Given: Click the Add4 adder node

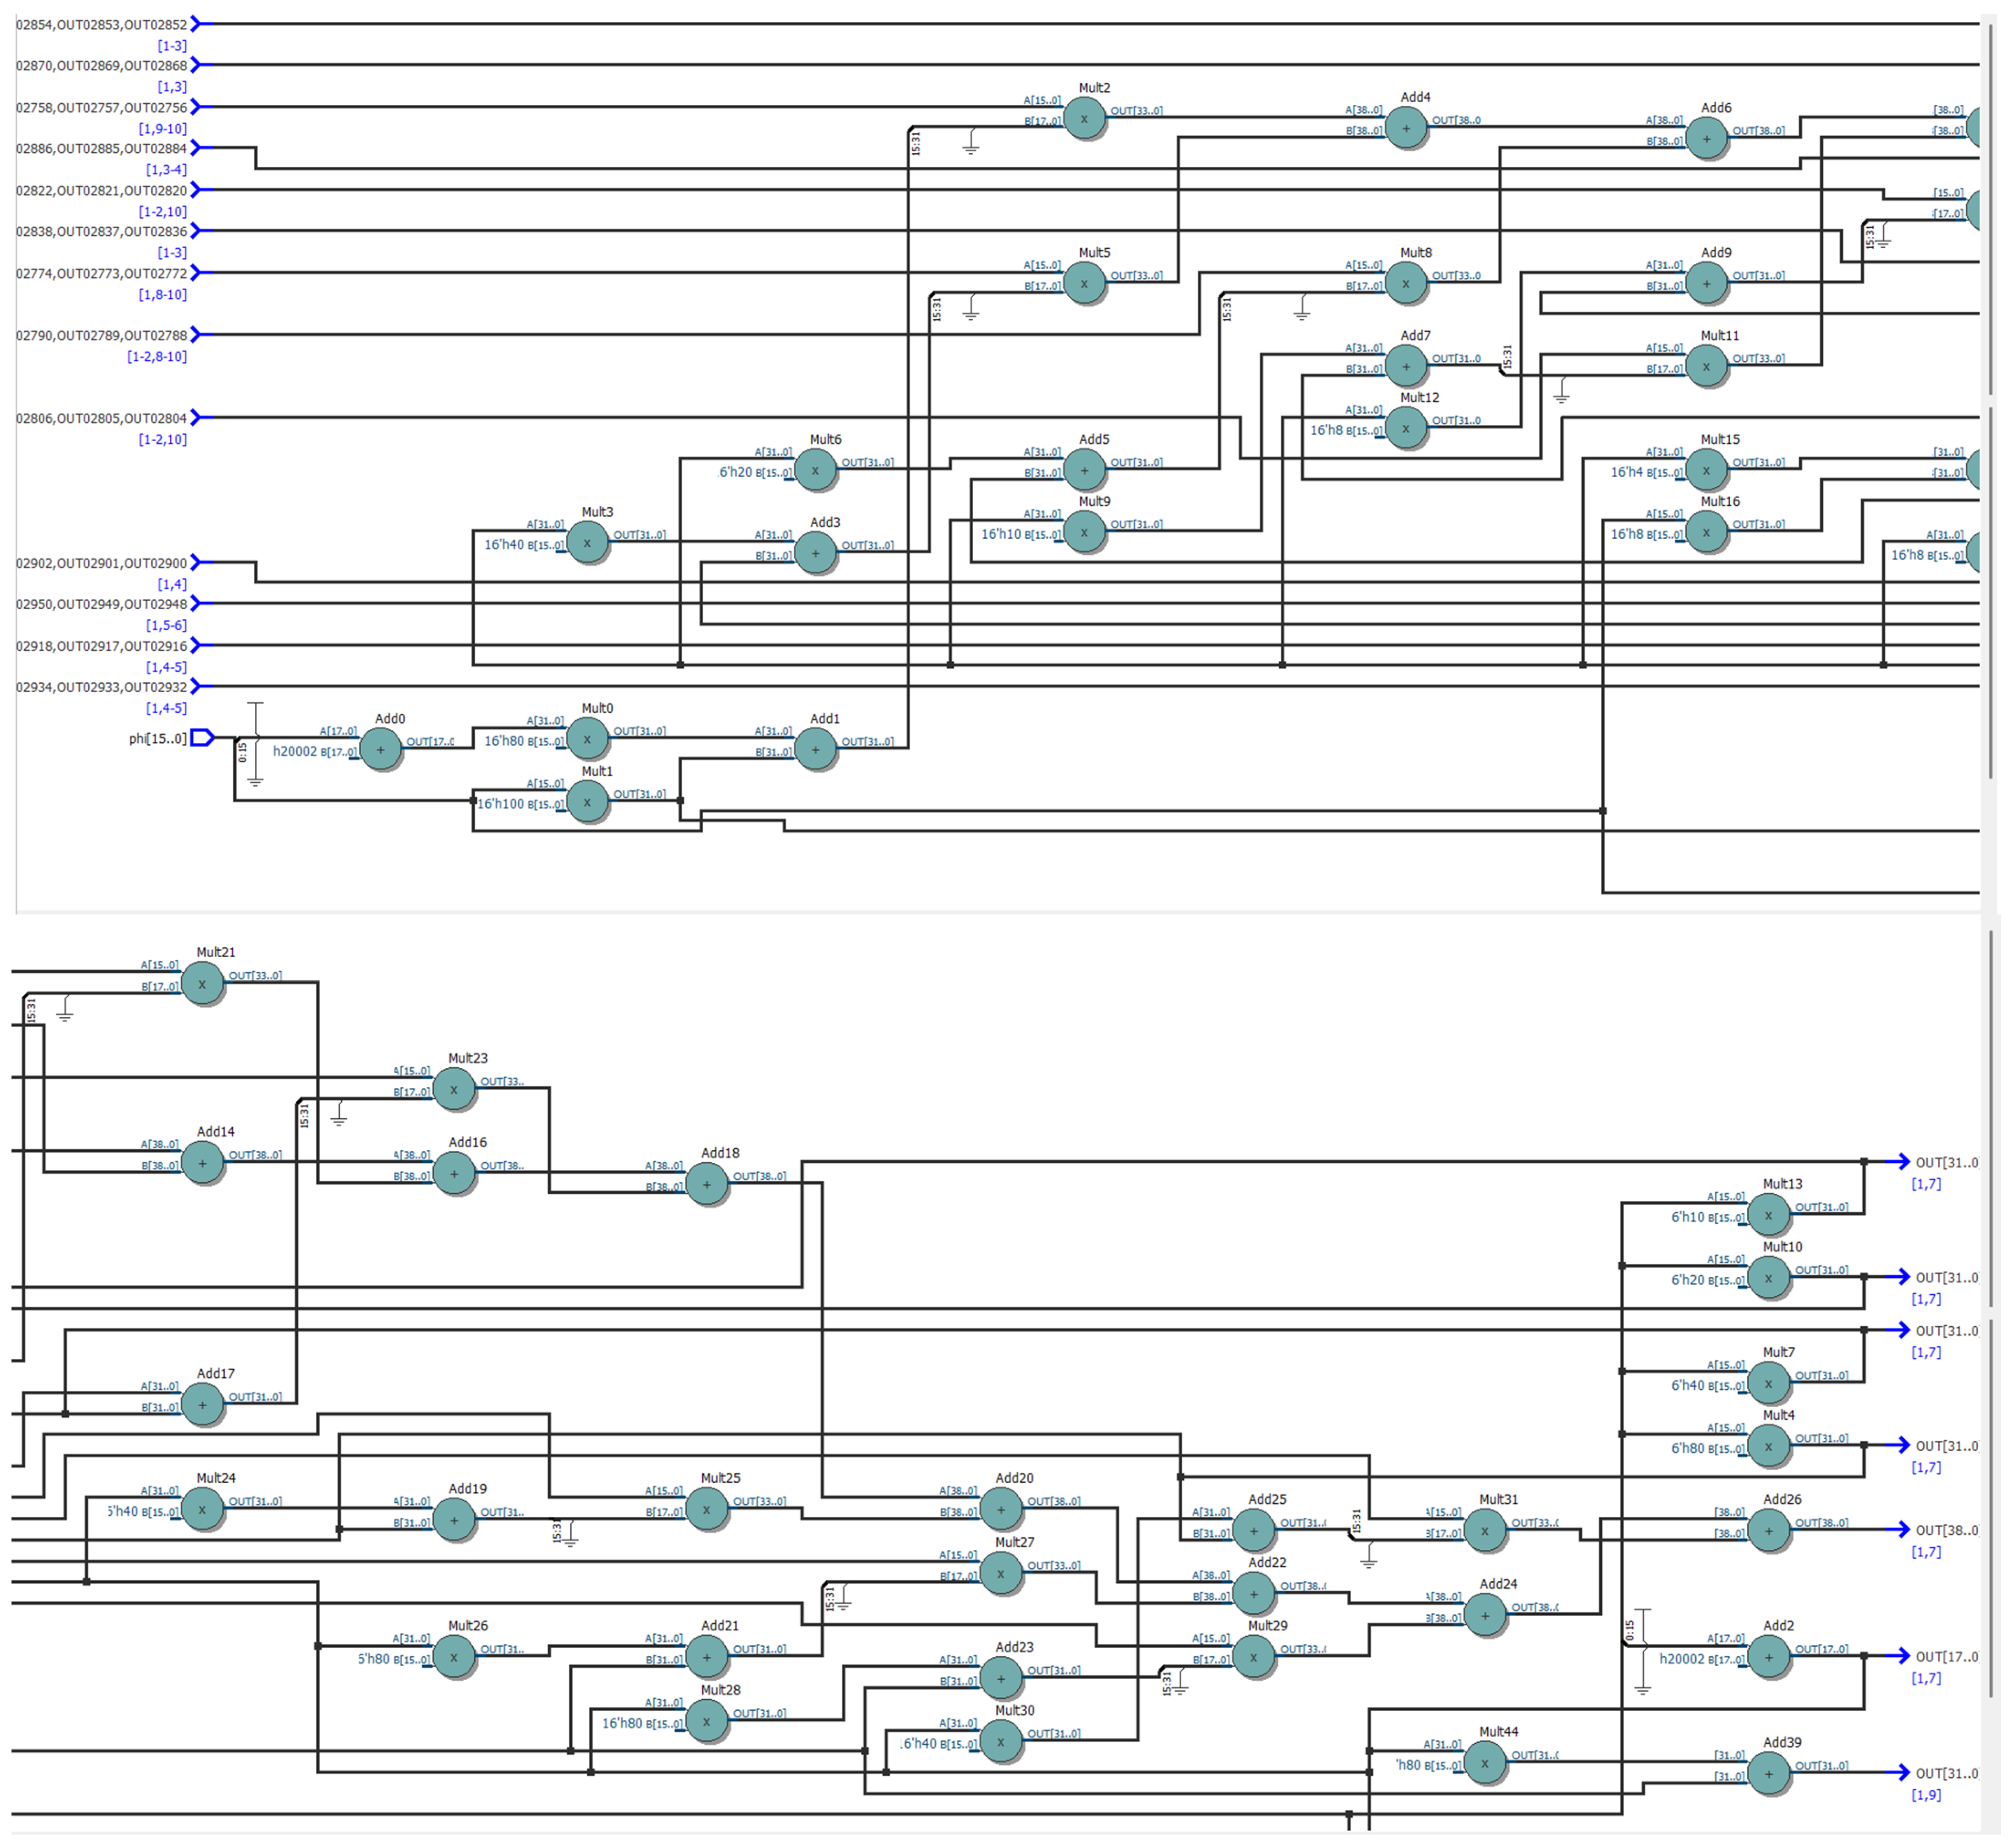Looking at the screenshot, I should (x=1406, y=129).
